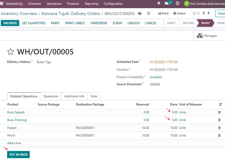This screenshot has width=225, height=161.
Task: Open the Buku Sejarah product
Action: point(16,112)
